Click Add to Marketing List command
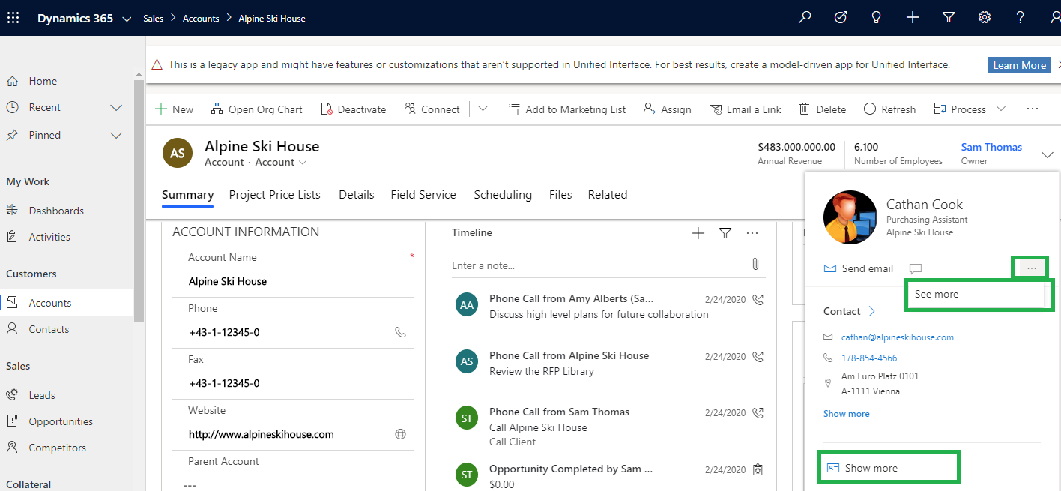 coord(567,109)
